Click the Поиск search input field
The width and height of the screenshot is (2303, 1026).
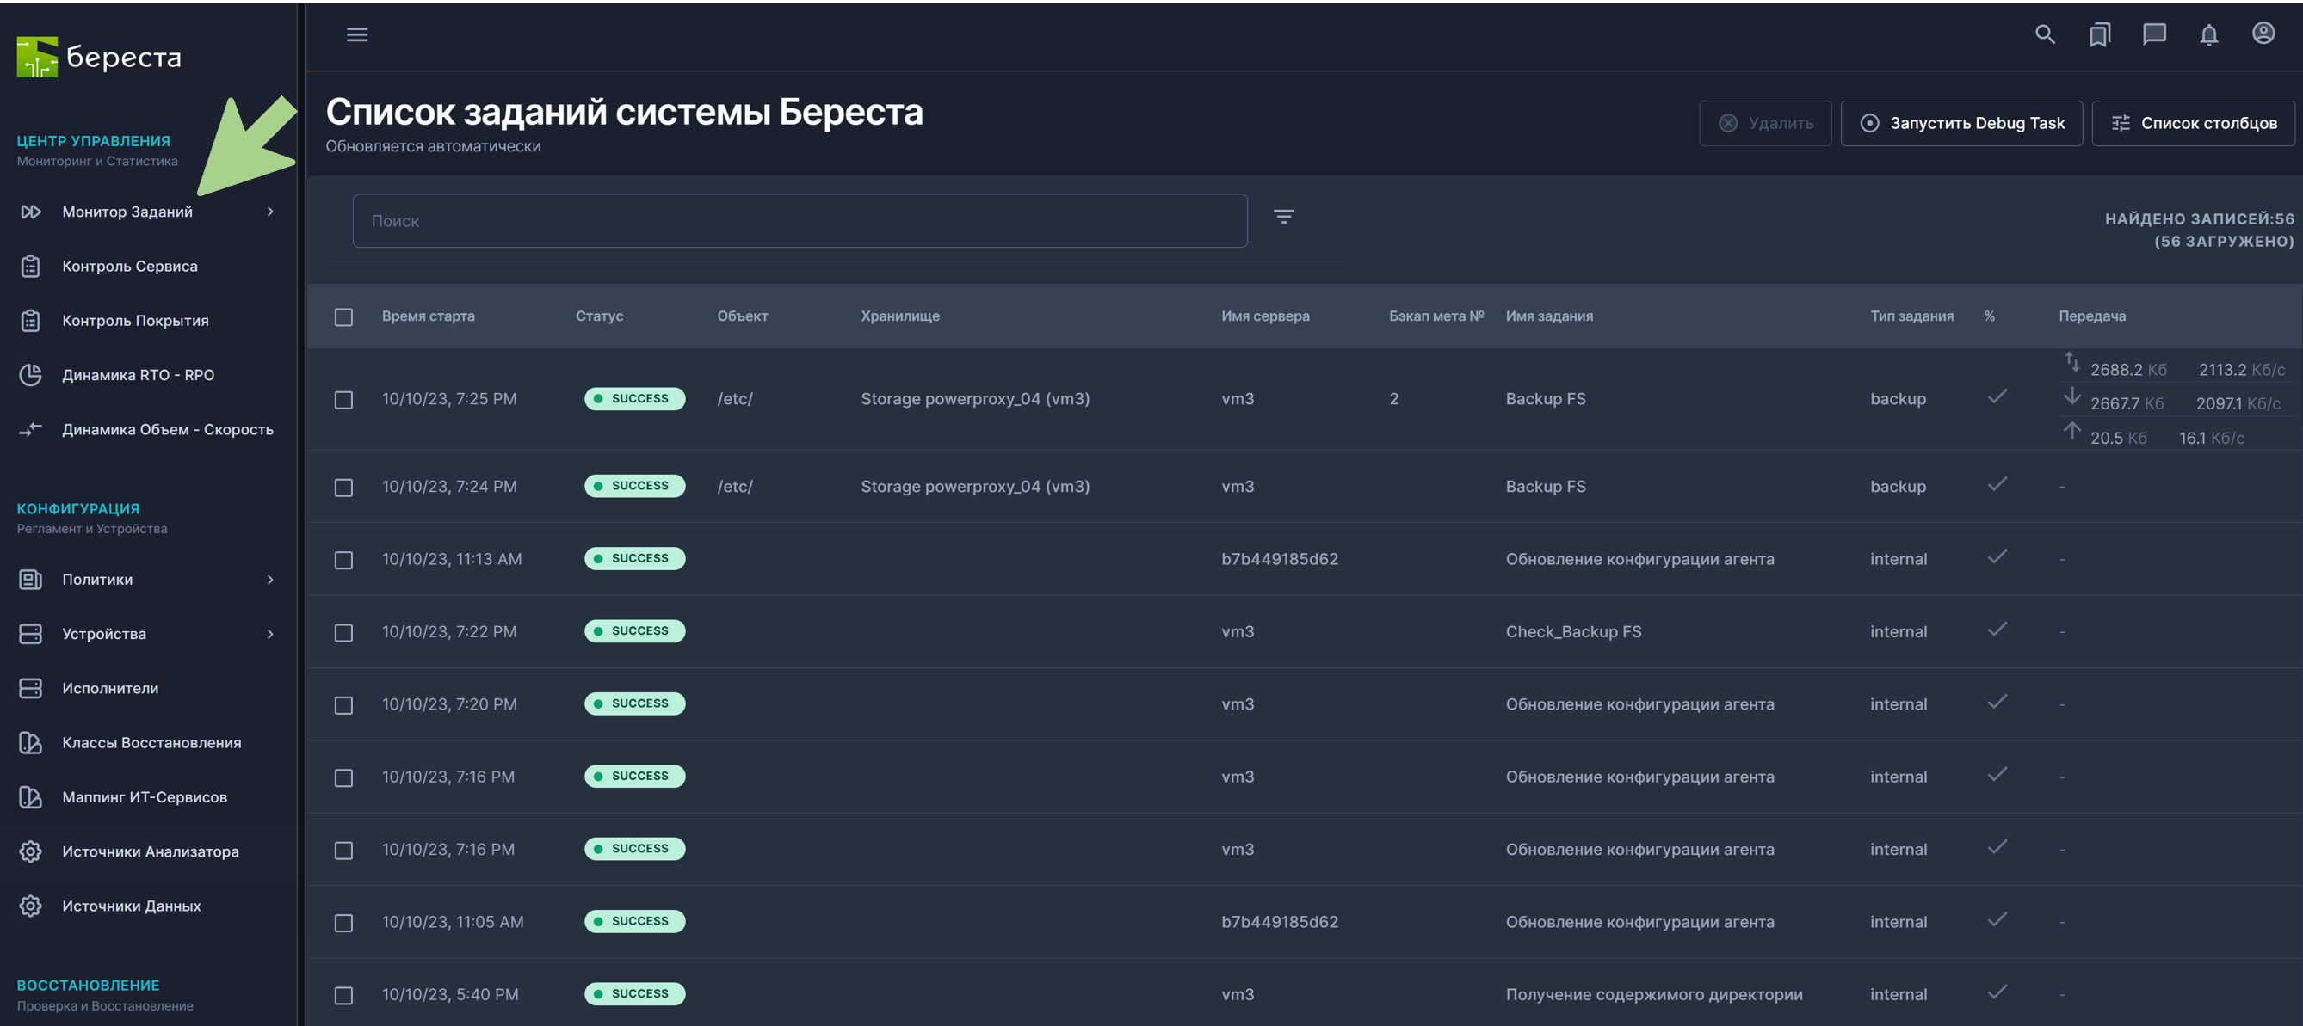[x=800, y=221]
